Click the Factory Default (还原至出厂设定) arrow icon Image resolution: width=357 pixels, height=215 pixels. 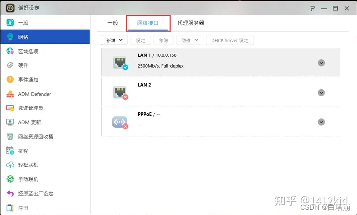(10, 193)
